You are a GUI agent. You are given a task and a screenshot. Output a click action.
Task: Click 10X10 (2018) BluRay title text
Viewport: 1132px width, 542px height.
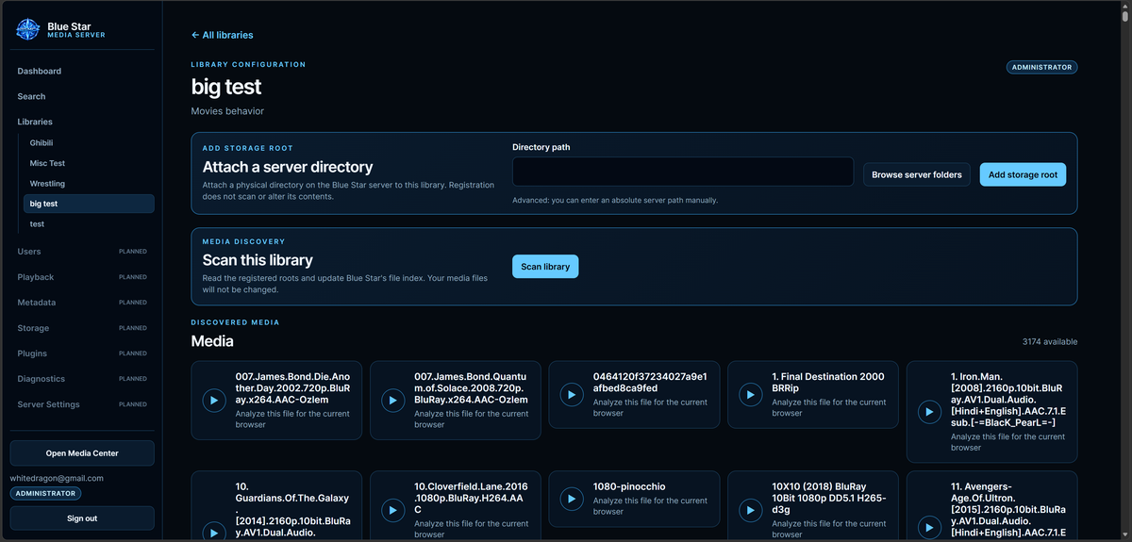pos(829,499)
